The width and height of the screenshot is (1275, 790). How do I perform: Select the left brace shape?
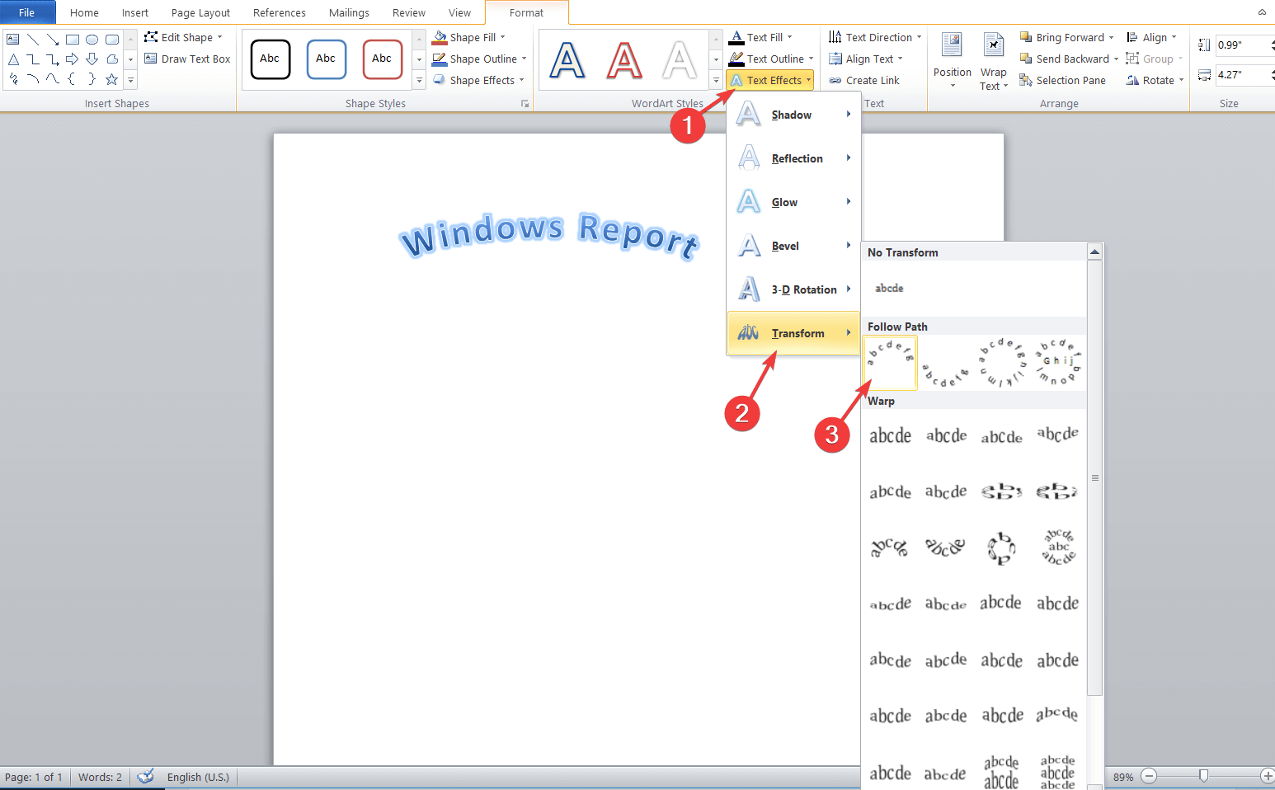[x=73, y=79]
